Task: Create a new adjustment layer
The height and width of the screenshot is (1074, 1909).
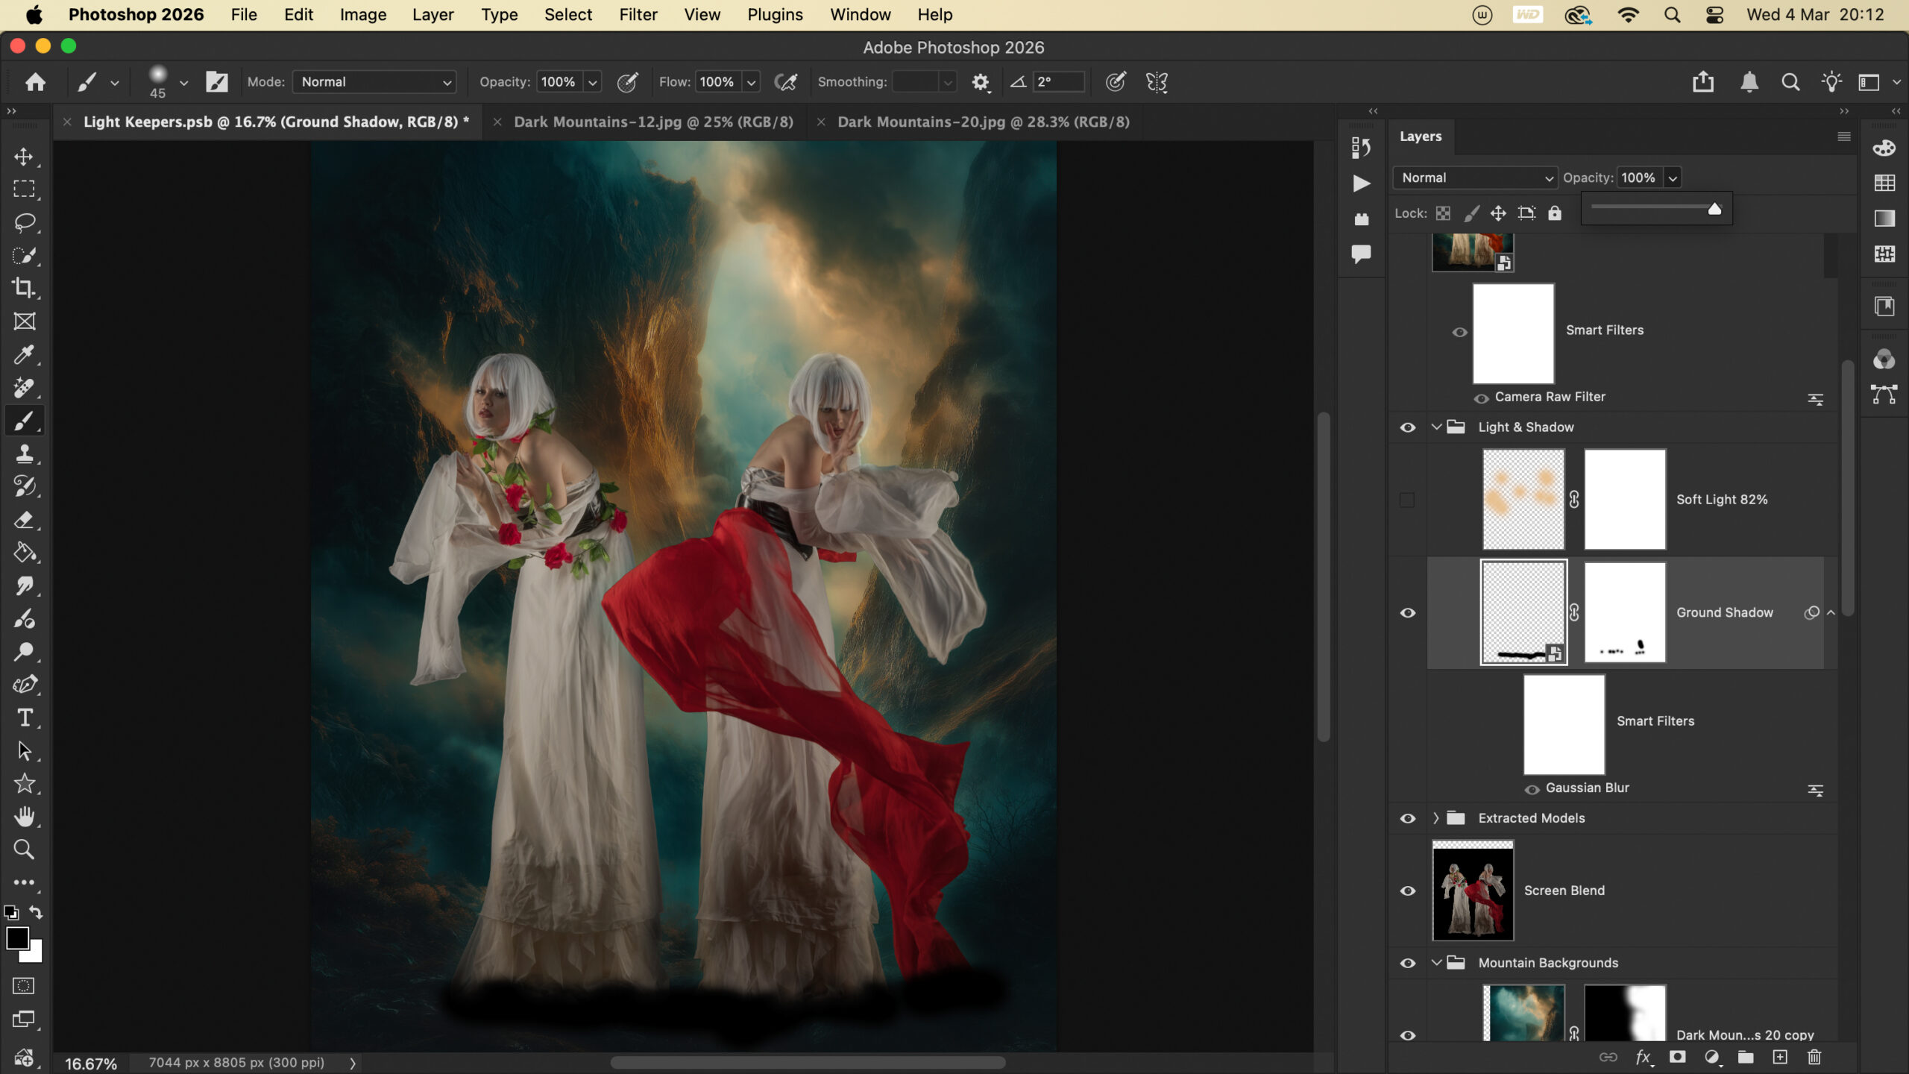Action: click(x=1711, y=1057)
